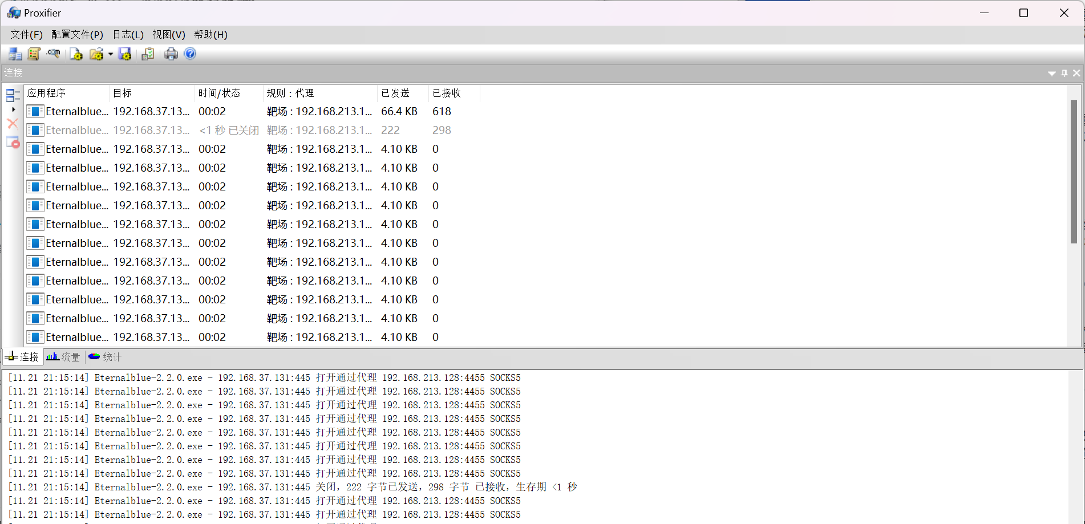1085x524 pixels.
Task: Click the Open Profile folder icon
Action: [96, 54]
